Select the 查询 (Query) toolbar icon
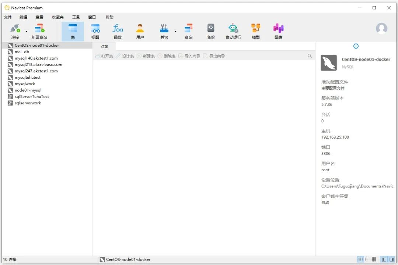The image size is (398, 265). pos(188,31)
